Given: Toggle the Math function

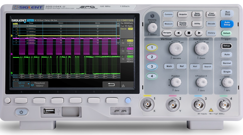Looking at the screenshot, I should tap(169, 66).
